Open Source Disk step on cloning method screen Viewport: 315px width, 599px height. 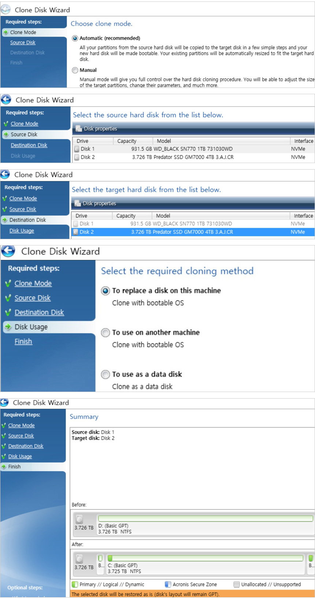click(33, 298)
